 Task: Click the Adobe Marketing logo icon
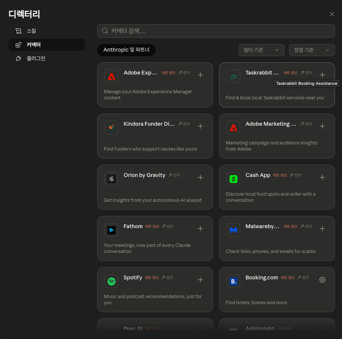233,128
